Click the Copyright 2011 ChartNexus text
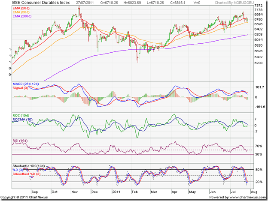This screenshot has height=201, width=268. point(24,197)
